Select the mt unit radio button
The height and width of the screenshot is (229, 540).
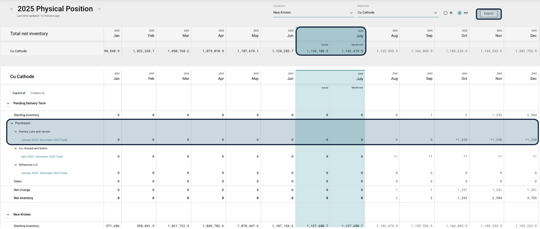[460, 13]
